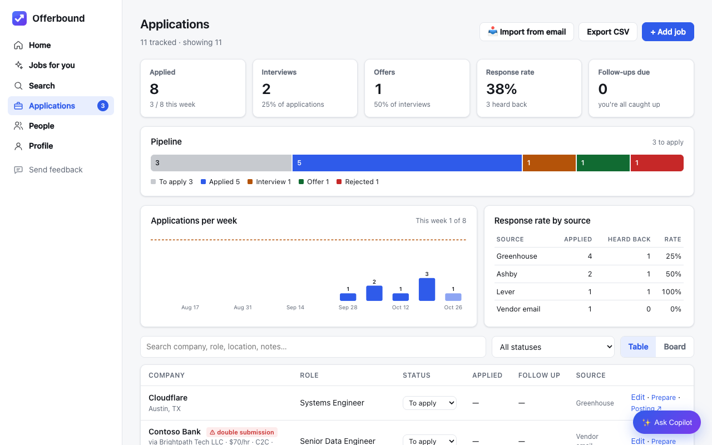The width and height of the screenshot is (712, 445).
Task: Click the Lever source row
Action: coord(589,292)
